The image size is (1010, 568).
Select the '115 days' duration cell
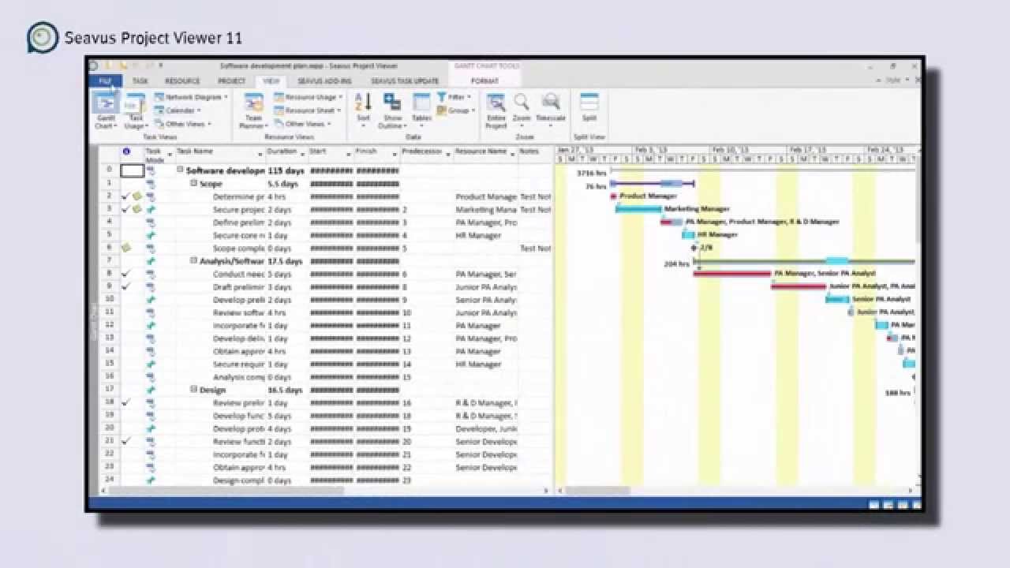[x=286, y=170]
